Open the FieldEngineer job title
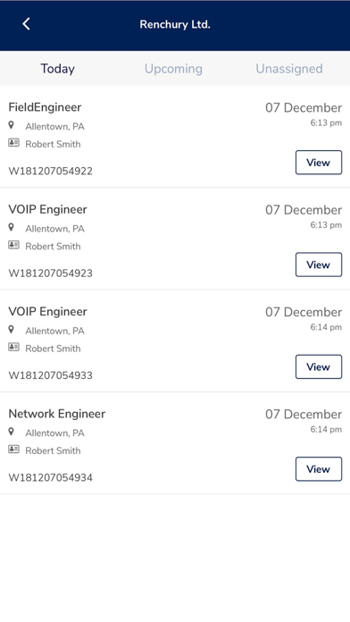Screen dimensions: 350x622 (x=45, y=107)
